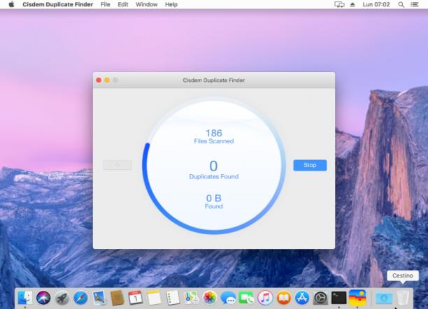Open Spotlight search magnifier icon
Viewport: 428px width, 309px height.
401,4
